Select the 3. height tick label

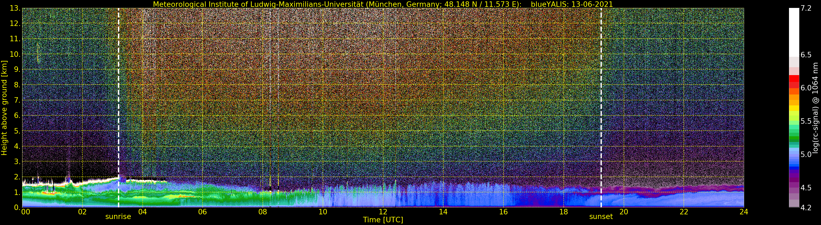point(17,161)
